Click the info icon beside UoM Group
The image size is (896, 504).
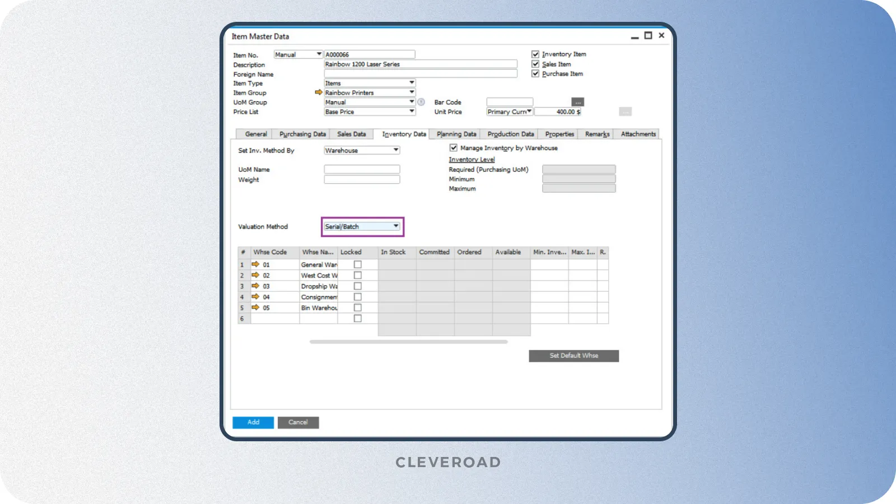coord(421,102)
